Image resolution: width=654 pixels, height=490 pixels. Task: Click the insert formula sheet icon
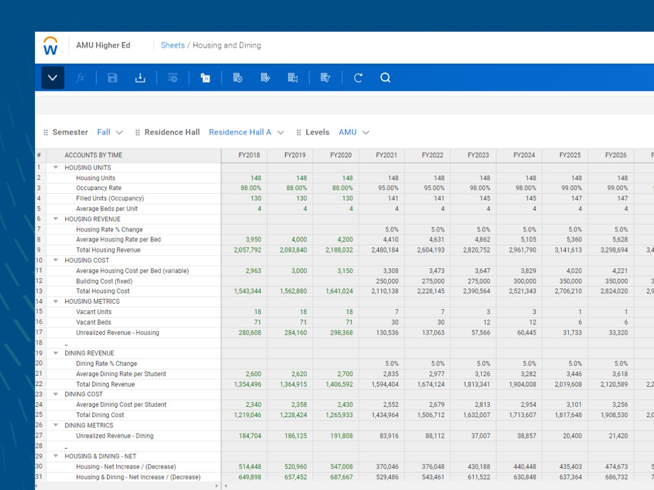coord(205,77)
